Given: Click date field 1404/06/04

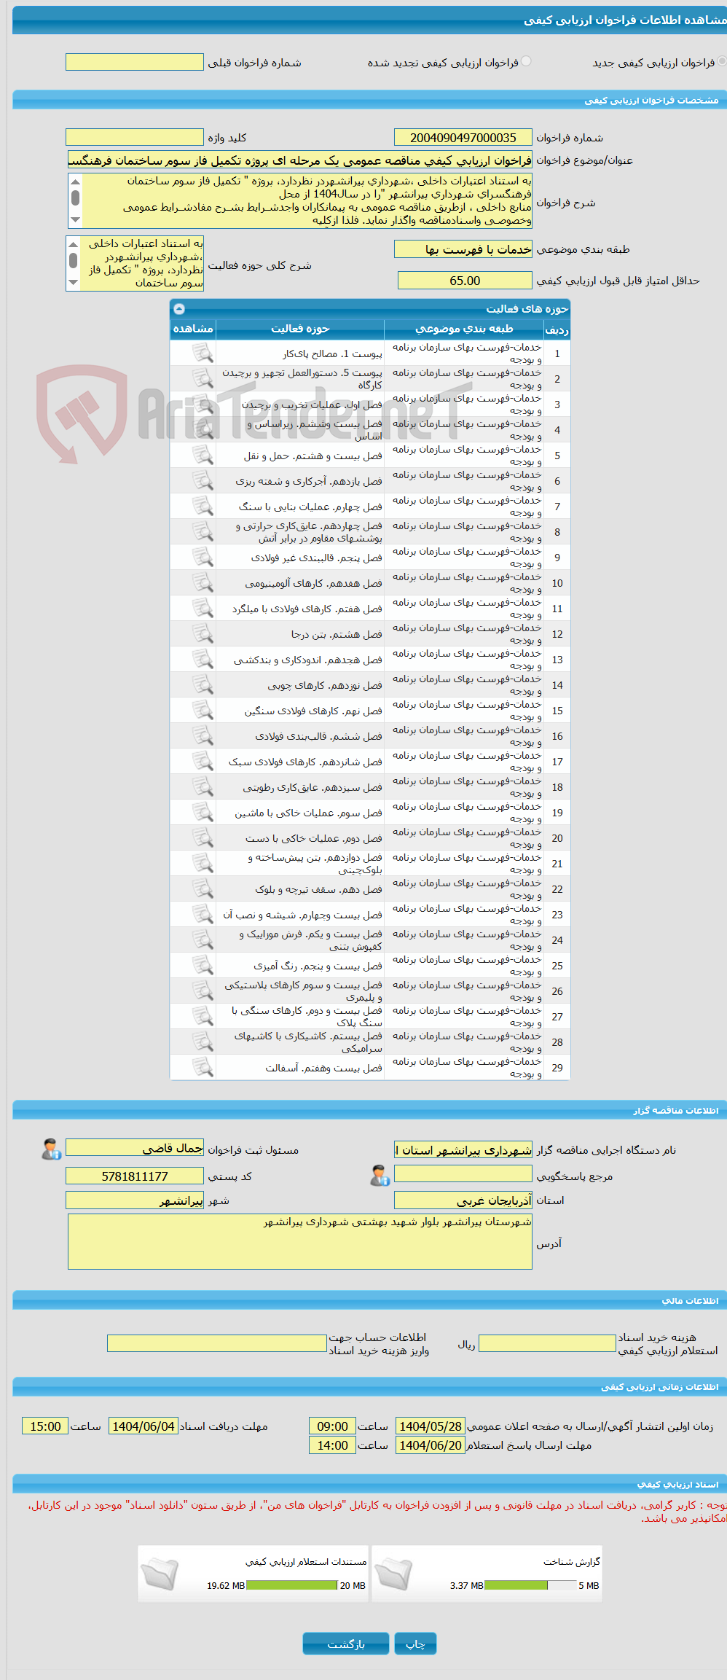Looking at the screenshot, I should 144,1426.
